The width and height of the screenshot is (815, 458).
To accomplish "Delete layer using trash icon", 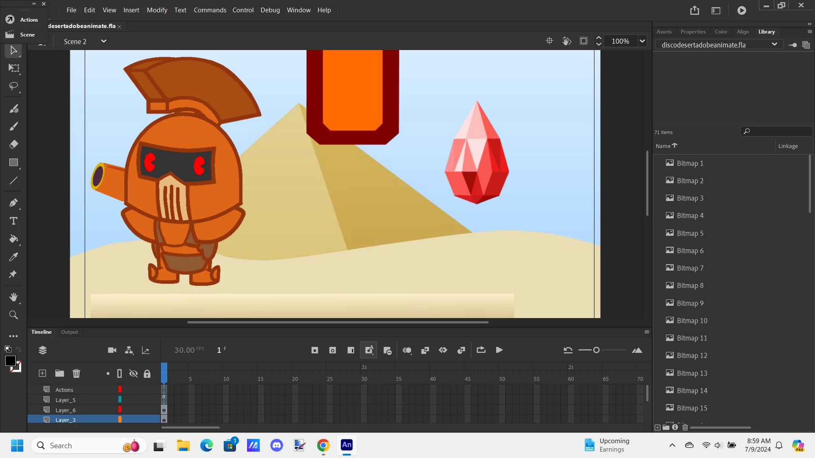I will 76,374.
